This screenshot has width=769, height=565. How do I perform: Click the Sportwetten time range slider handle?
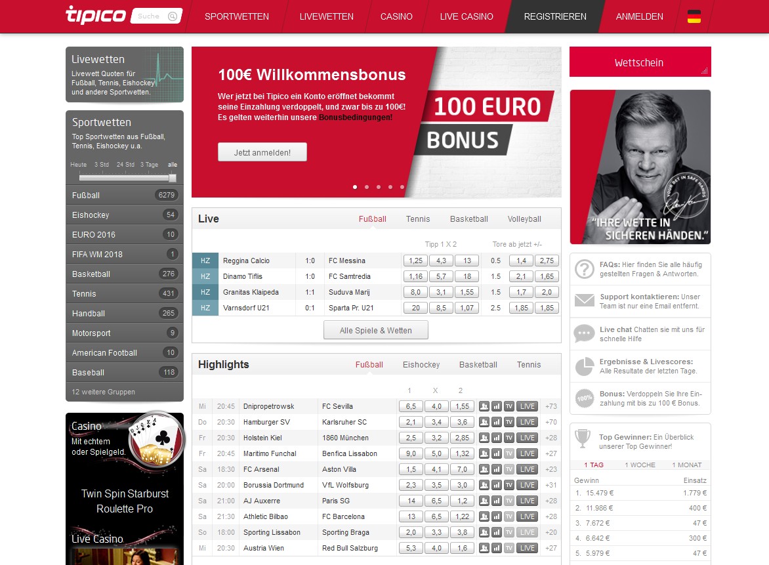(173, 178)
